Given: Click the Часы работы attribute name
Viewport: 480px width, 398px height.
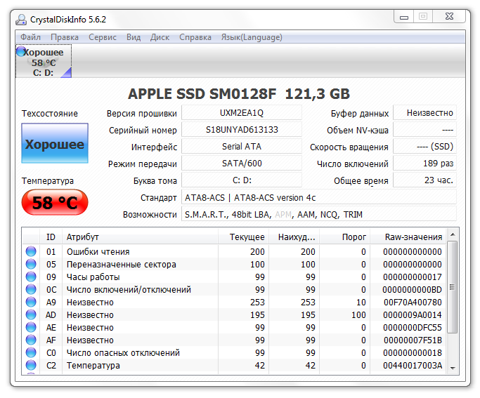Looking at the screenshot, I should tap(93, 277).
